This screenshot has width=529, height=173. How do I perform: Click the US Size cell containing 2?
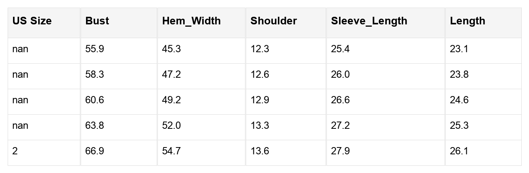(15, 151)
